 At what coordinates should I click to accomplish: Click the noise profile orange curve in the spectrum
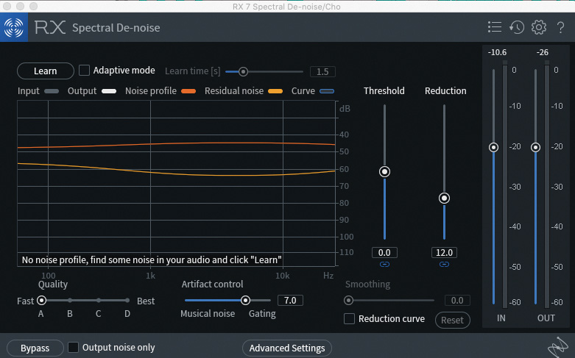tap(176, 144)
